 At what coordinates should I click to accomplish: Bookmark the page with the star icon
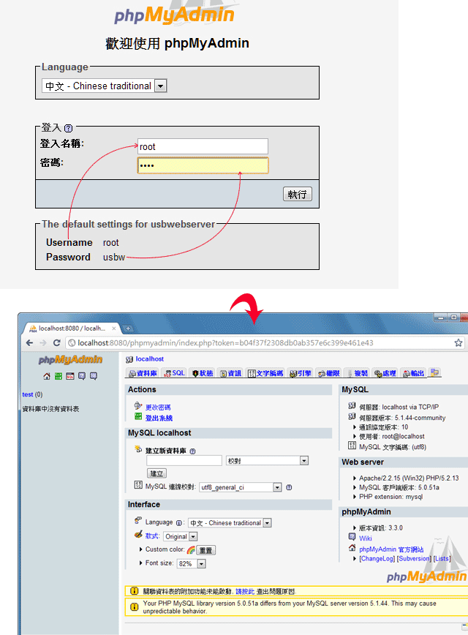pos(458,343)
